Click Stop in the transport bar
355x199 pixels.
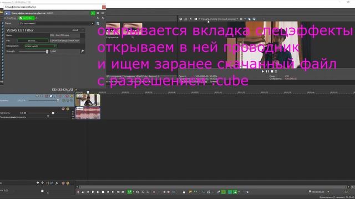[x=103, y=192]
